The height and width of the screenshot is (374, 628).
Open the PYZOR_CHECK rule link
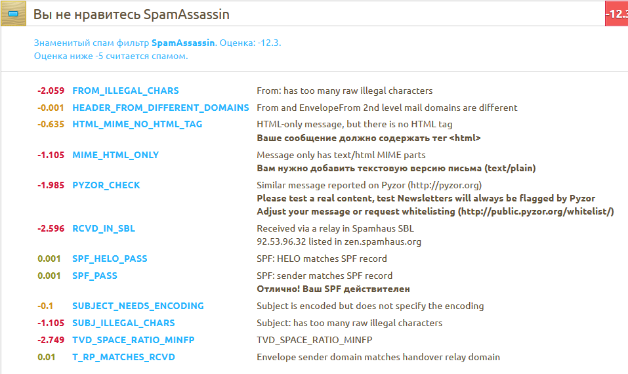pos(106,186)
